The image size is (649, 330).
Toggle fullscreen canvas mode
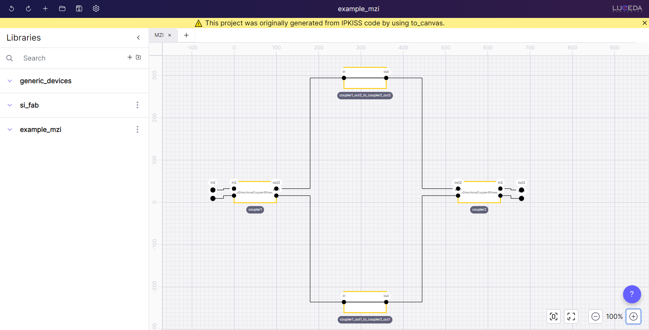[571, 316]
